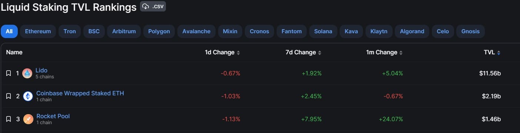Viewport: 520px width, 133px height.
Task: Click the Rocket Pool logo icon
Action: [x=28, y=119]
